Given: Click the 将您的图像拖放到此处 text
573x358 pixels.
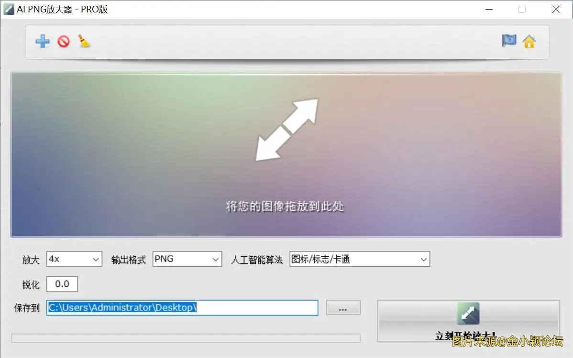Looking at the screenshot, I should point(285,206).
